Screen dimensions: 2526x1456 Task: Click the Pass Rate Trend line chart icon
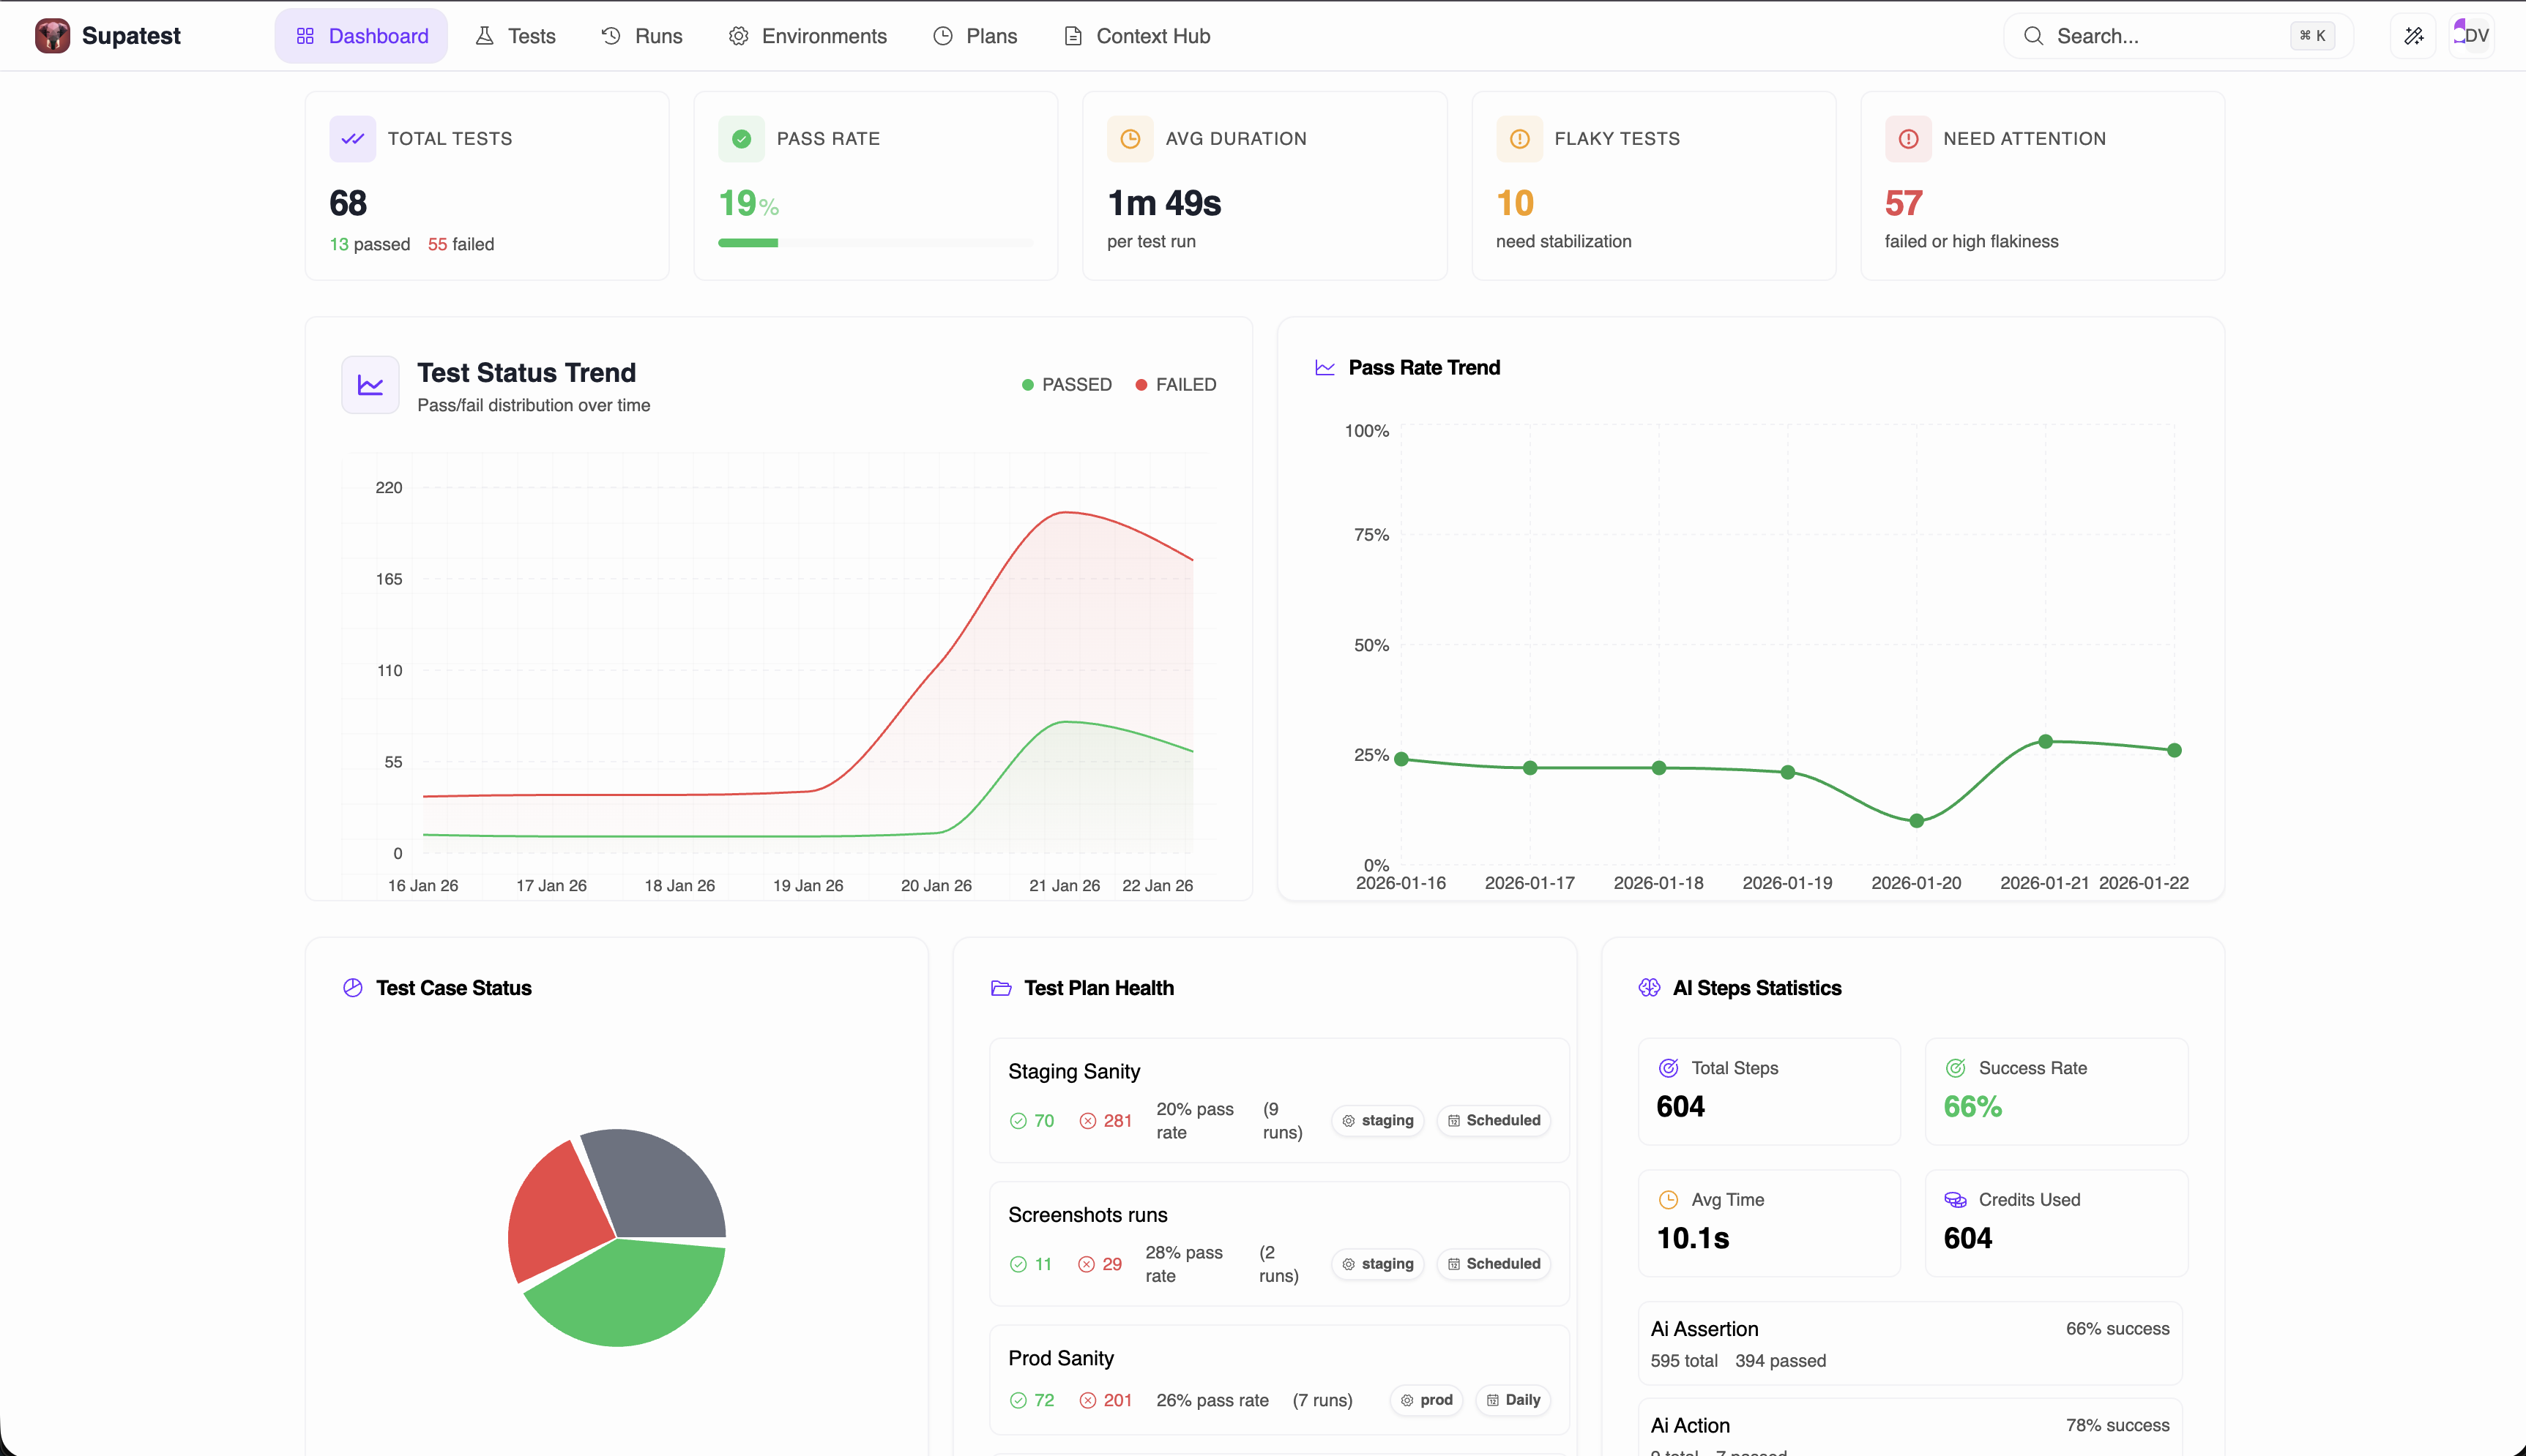tap(1324, 367)
